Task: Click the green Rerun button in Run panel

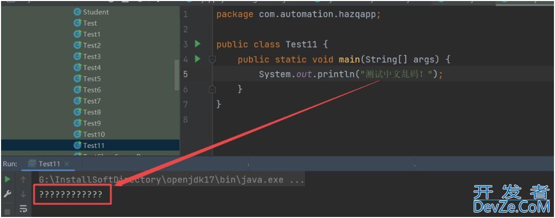Action: click(7, 179)
